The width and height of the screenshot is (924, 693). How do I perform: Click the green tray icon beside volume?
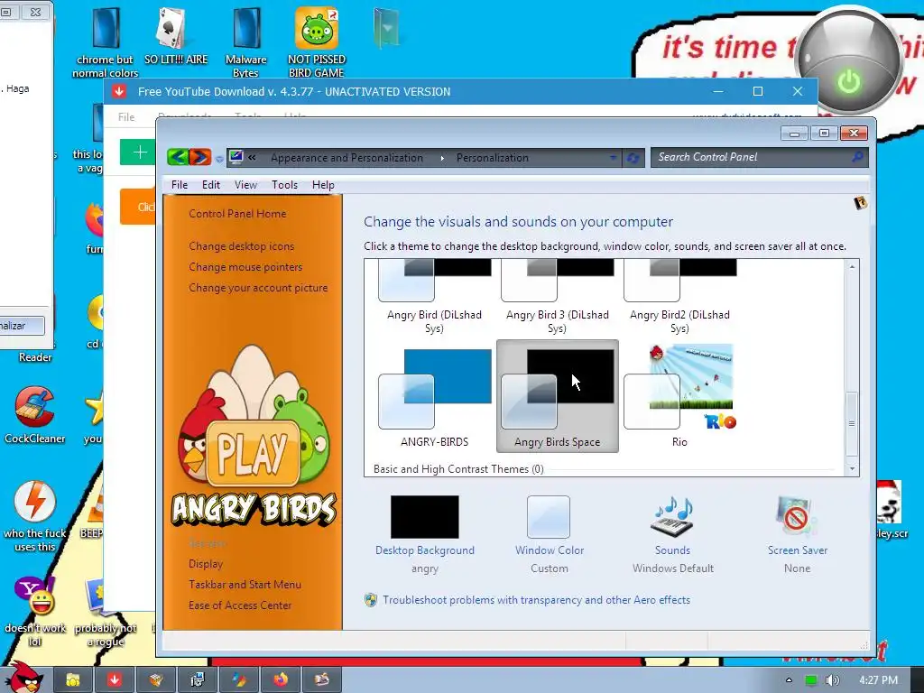[811, 680]
